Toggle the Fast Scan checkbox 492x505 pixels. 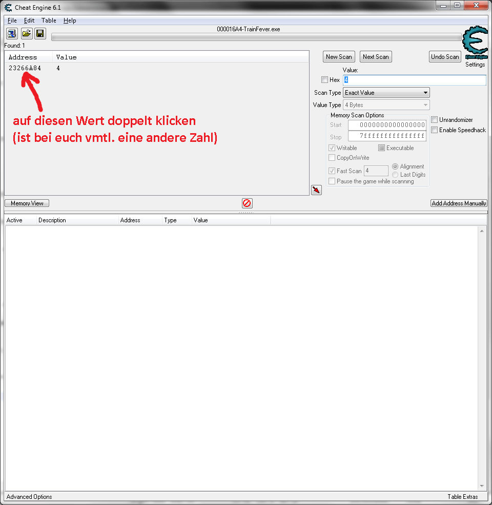pyautogui.click(x=332, y=171)
